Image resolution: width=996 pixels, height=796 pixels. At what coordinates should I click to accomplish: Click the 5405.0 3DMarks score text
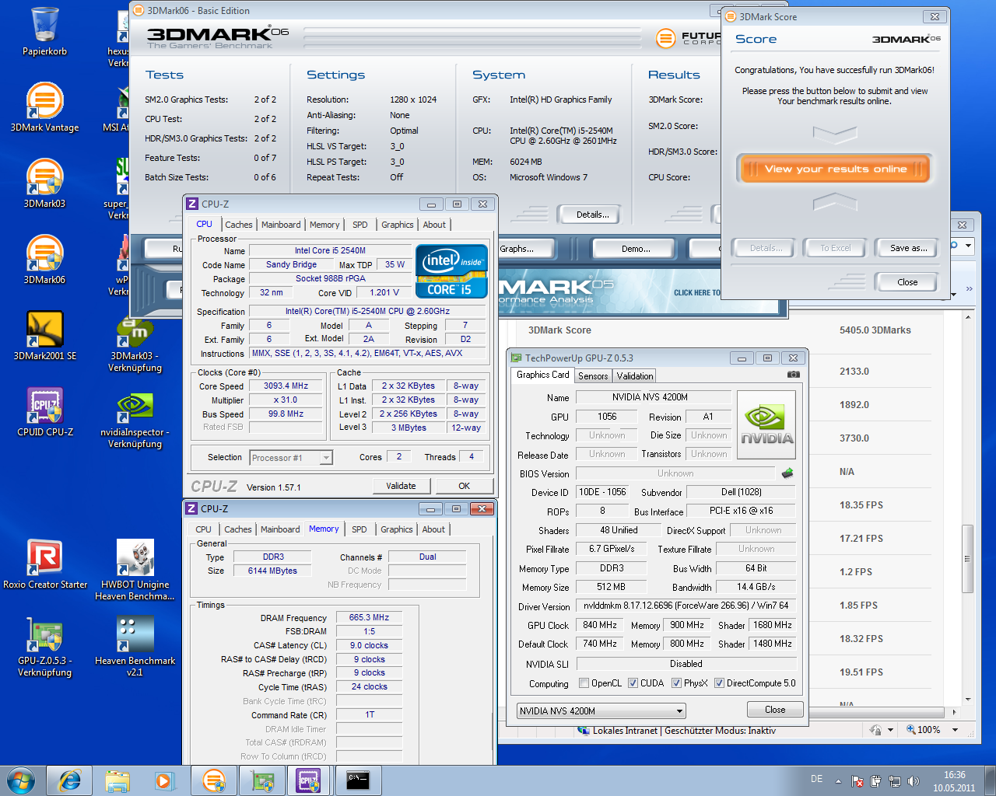[x=875, y=330]
